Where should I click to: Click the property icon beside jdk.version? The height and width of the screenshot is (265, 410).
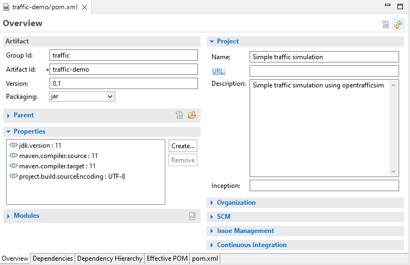(x=14, y=145)
